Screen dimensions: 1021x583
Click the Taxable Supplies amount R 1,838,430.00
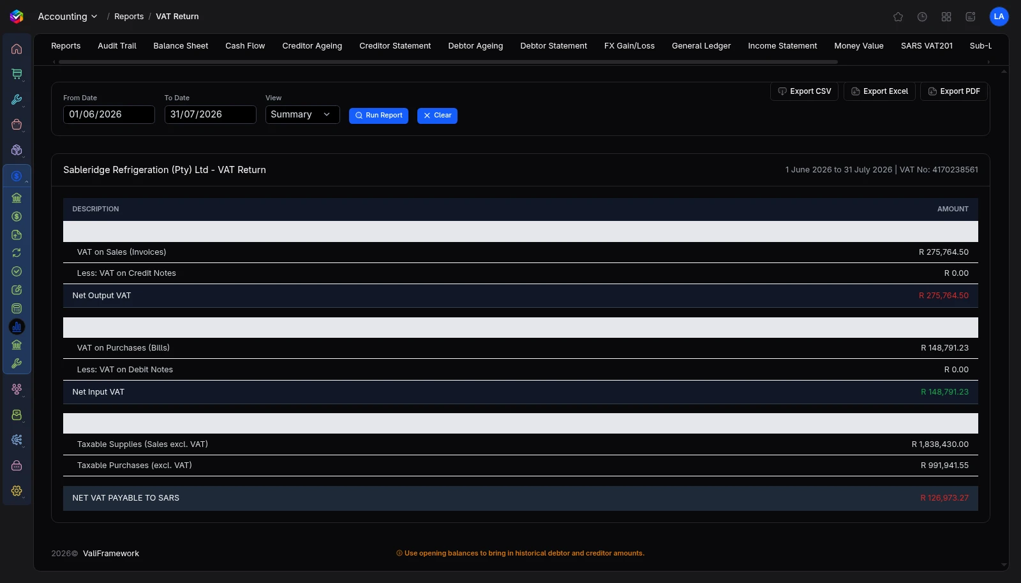[940, 444]
